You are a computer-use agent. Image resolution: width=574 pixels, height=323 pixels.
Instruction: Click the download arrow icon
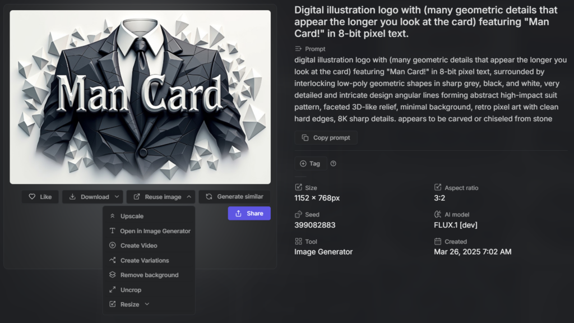click(72, 197)
